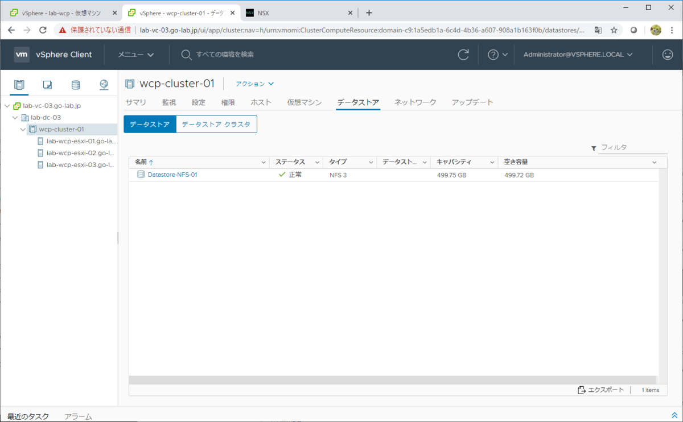Click the Datastore-NFS-01 datastore icon

[x=141, y=175]
